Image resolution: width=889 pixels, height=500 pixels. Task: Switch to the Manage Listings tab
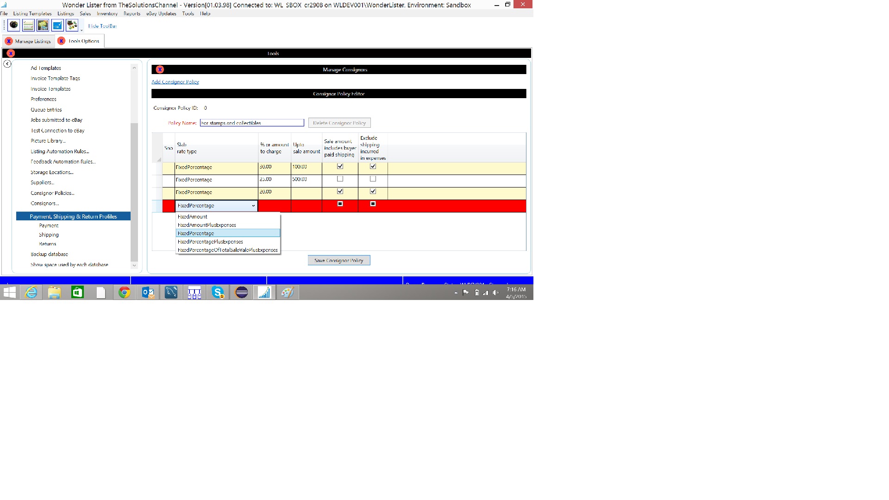pyautogui.click(x=33, y=41)
